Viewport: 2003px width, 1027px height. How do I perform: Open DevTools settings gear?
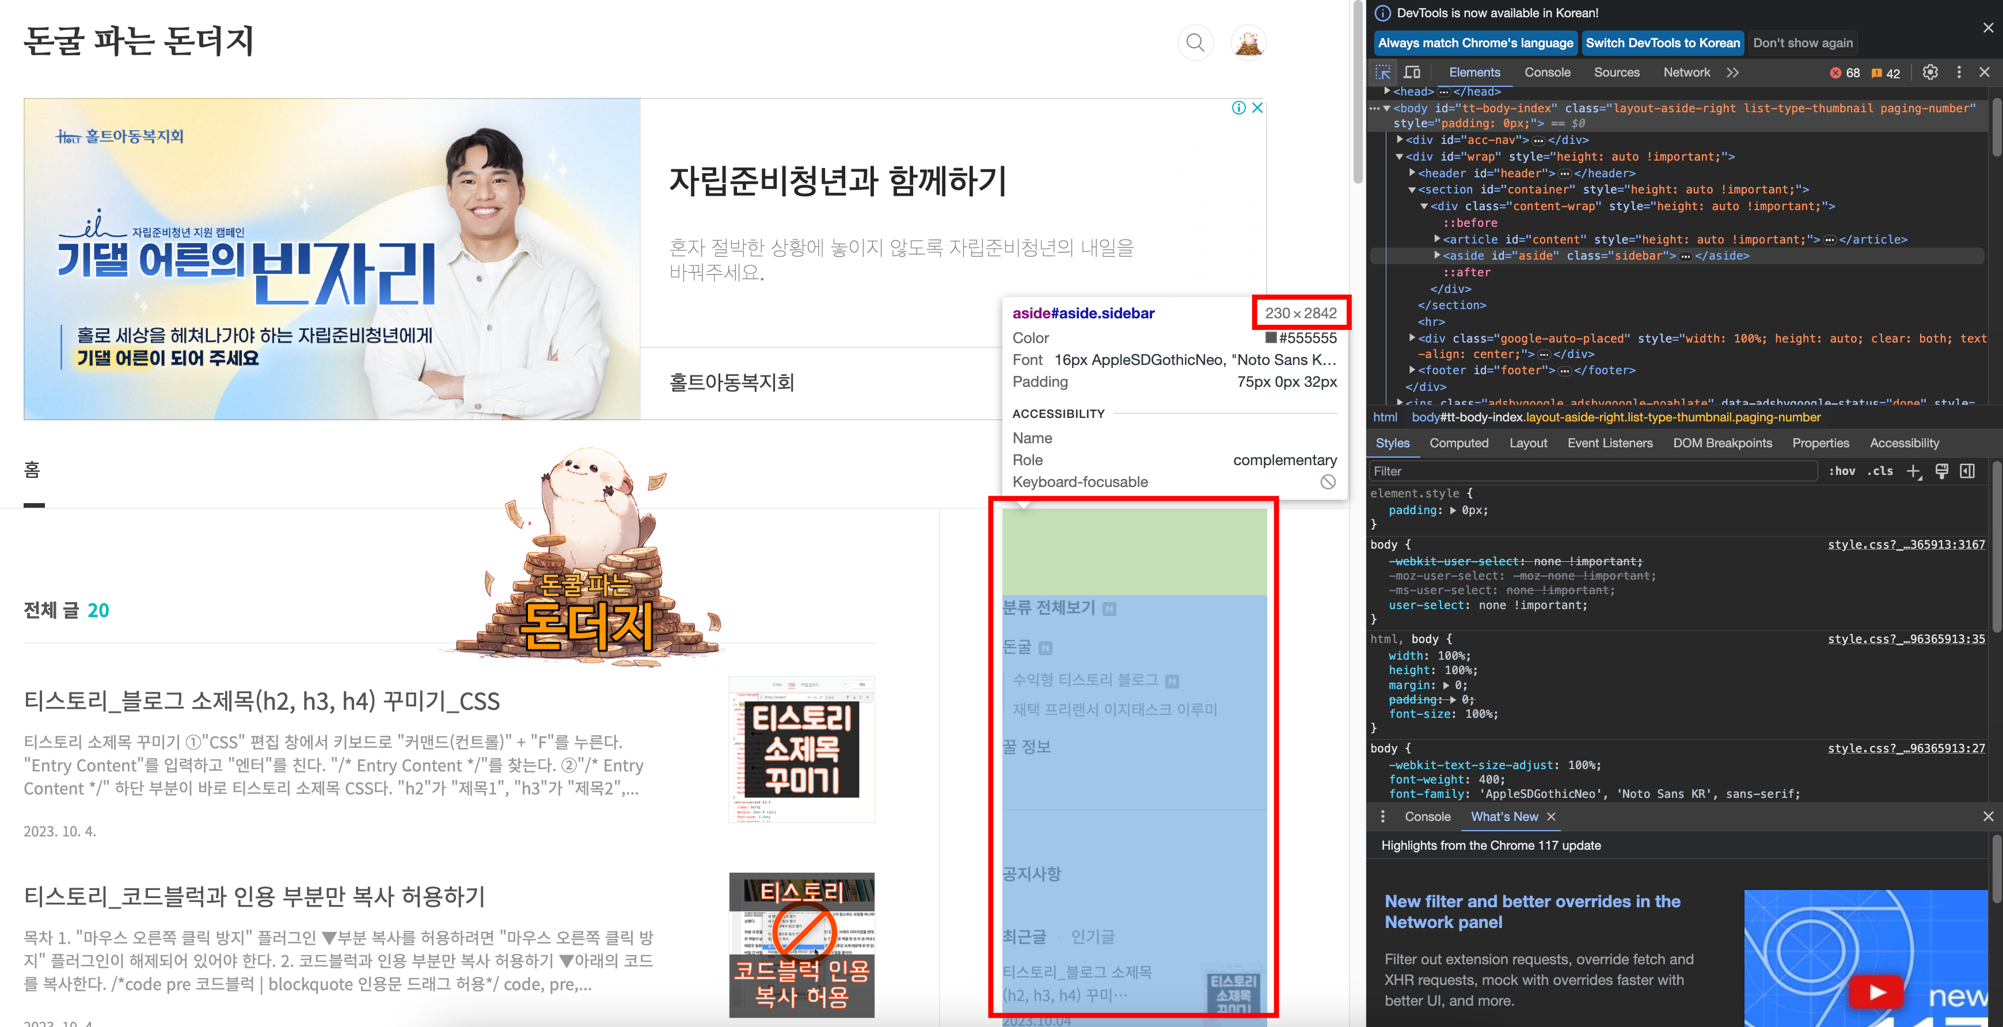pos(1930,73)
